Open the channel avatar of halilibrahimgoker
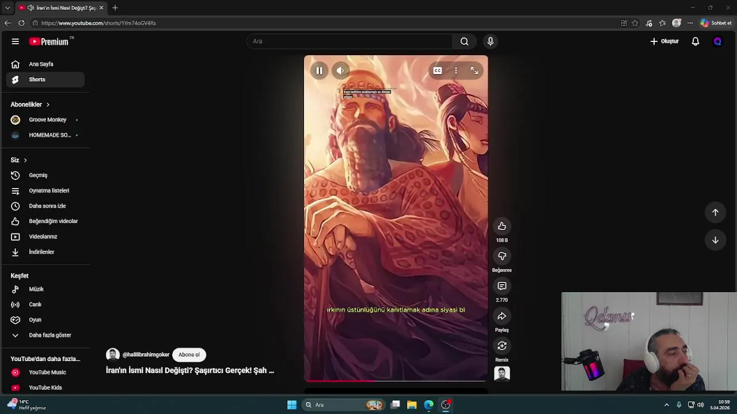The height and width of the screenshot is (414, 737). point(113,355)
